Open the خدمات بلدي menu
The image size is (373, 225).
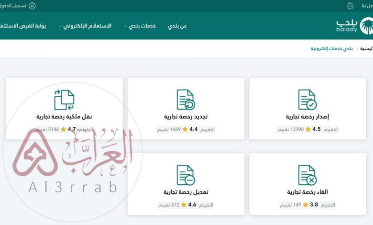click(142, 26)
